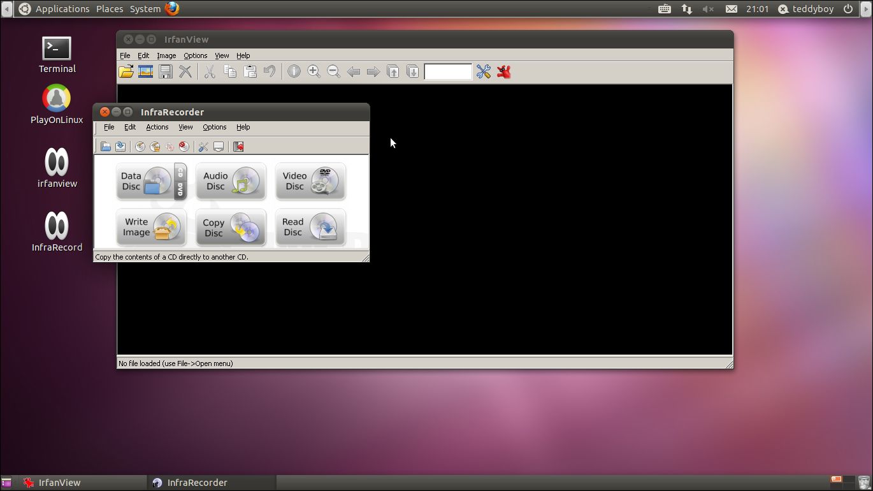Open the Image menu in IrfanView
The height and width of the screenshot is (491, 873).
tap(166, 55)
